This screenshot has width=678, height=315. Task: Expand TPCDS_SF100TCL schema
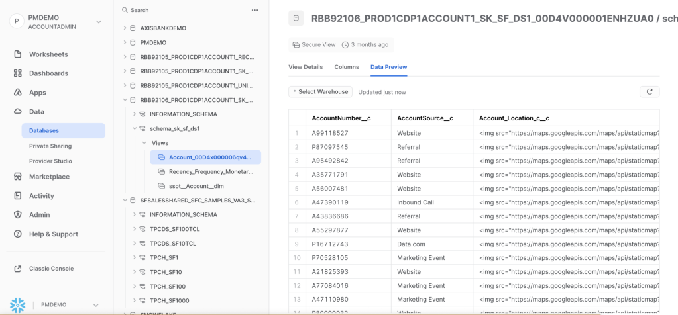135,229
